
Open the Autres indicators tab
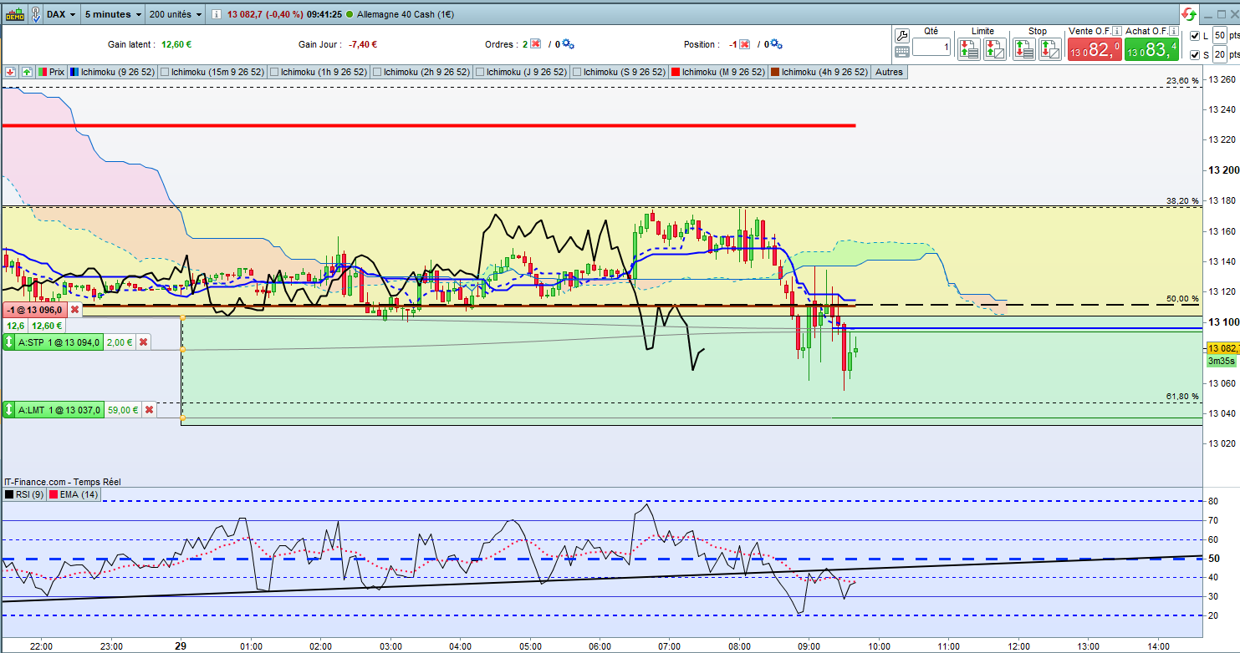pos(889,73)
